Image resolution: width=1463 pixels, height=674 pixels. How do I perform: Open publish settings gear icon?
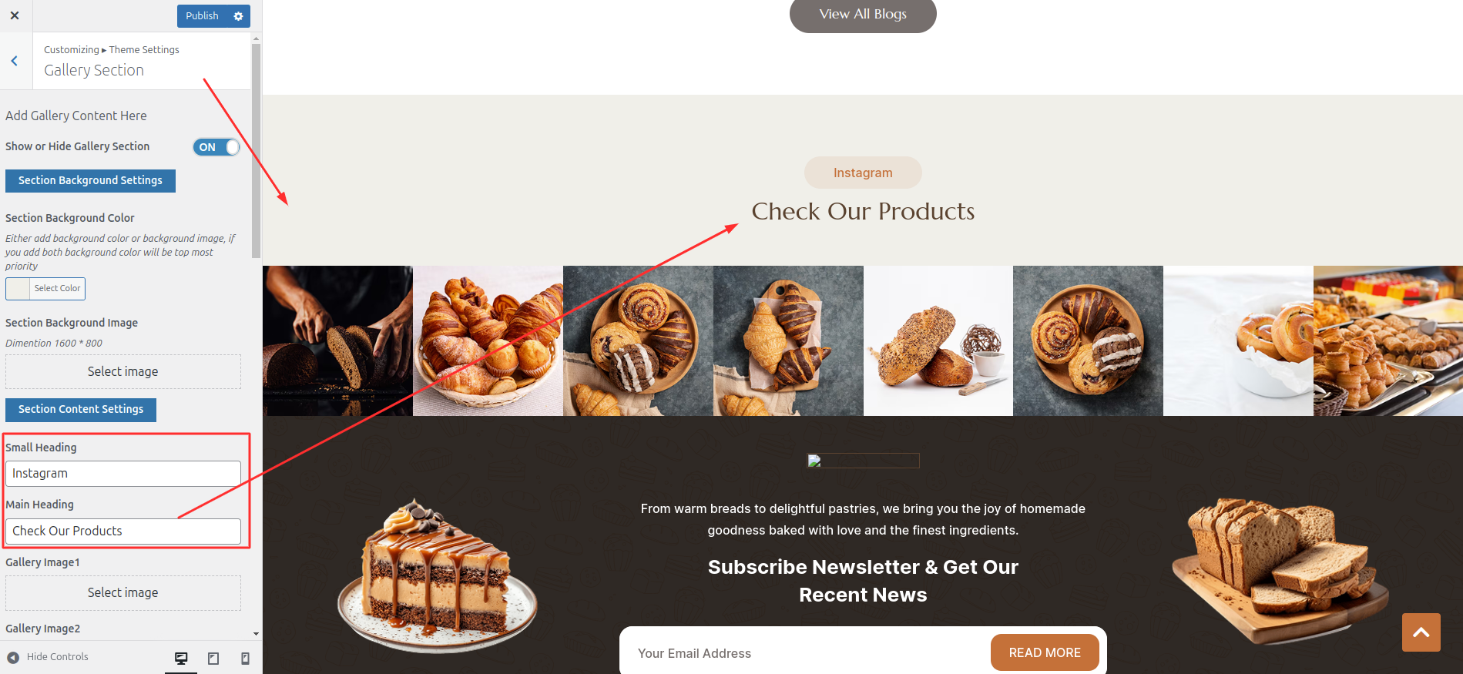(238, 16)
